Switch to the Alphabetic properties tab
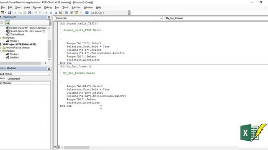The width and height of the screenshot is (268, 150). [x=3, y=78]
